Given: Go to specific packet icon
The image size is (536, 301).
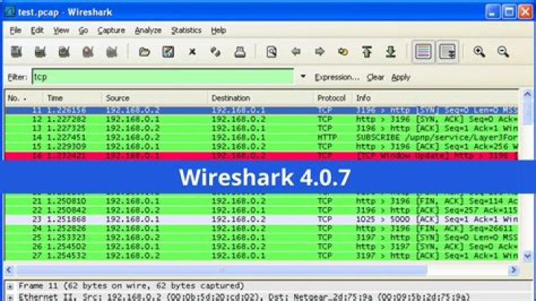Looking at the screenshot, I should pyautogui.click(x=343, y=52).
